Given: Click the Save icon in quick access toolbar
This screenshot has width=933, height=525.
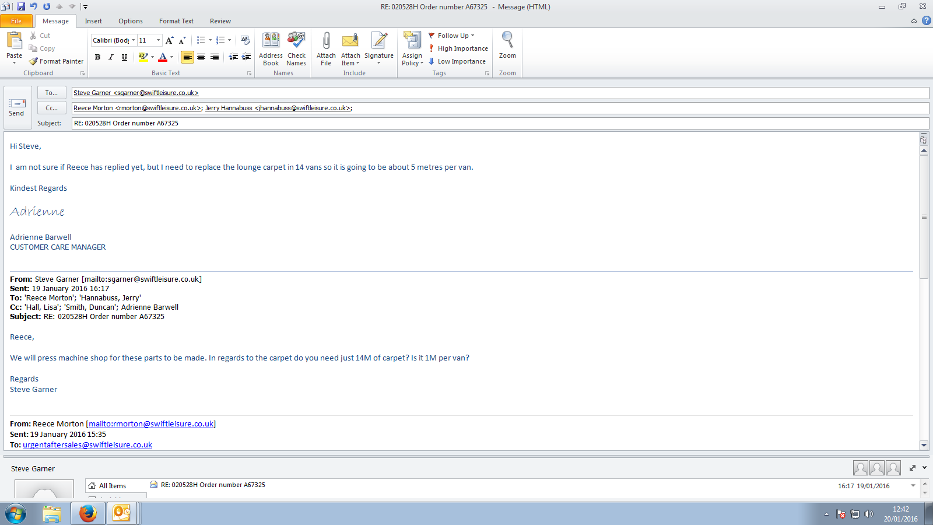Looking at the screenshot, I should [x=21, y=6].
